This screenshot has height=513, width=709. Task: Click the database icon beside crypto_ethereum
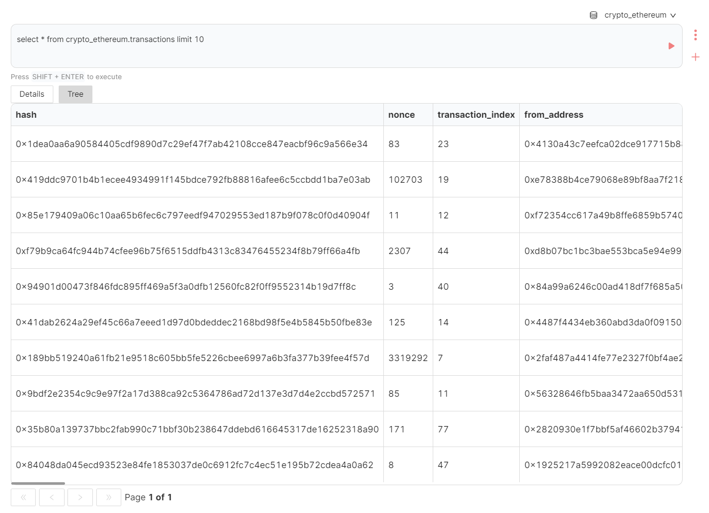click(593, 15)
